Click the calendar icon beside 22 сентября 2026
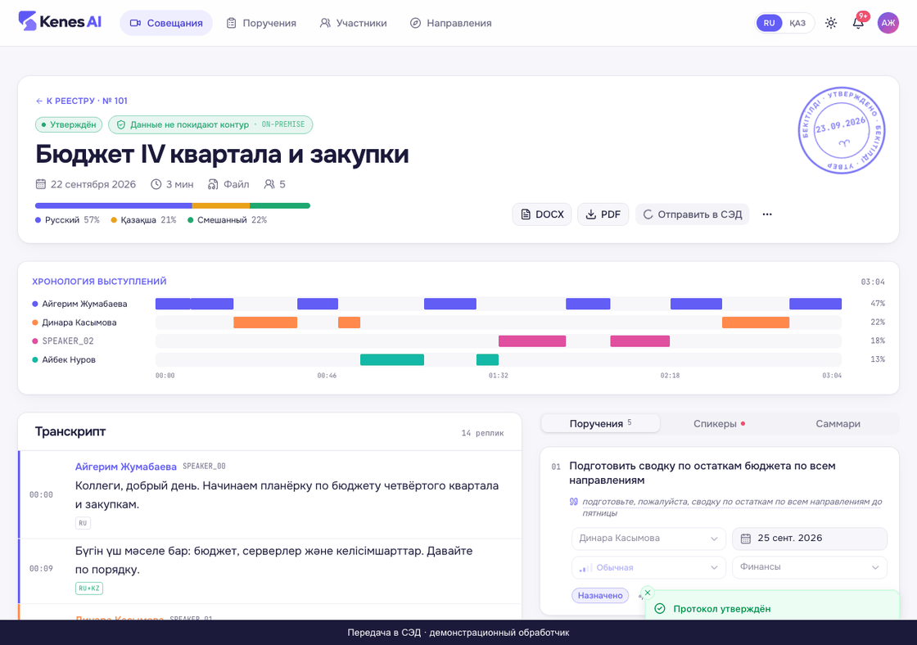The width and height of the screenshot is (917, 645). (x=40, y=184)
